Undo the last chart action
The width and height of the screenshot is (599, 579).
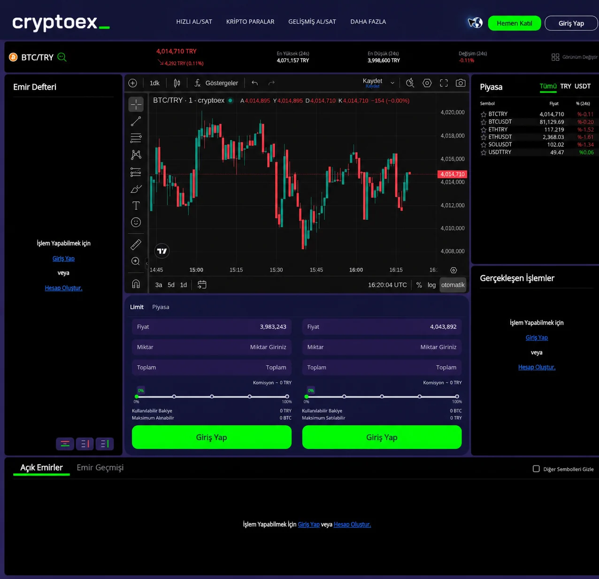coord(255,83)
